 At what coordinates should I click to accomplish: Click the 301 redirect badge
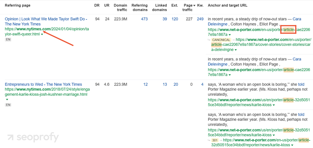(x=215, y=140)
